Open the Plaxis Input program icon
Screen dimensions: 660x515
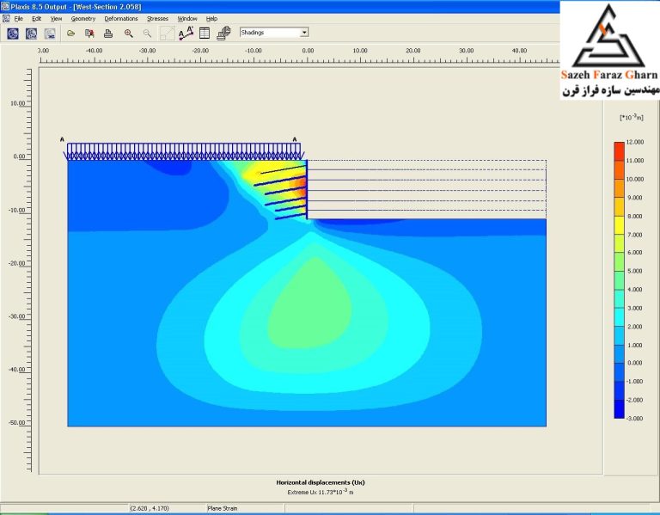click(13, 34)
